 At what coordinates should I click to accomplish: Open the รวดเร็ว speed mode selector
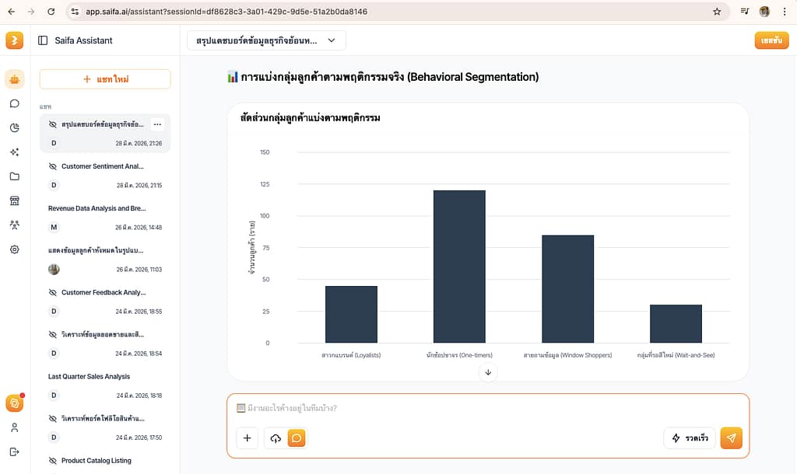click(690, 438)
